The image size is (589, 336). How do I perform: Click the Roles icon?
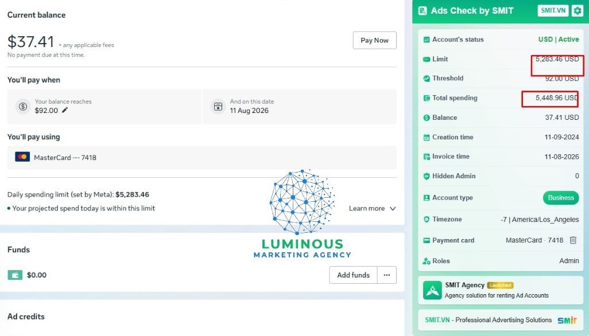pyautogui.click(x=427, y=261)
